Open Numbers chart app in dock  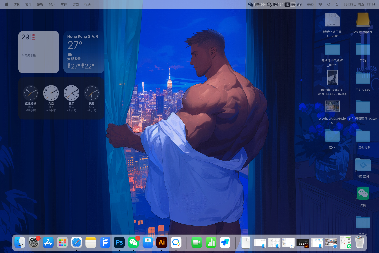pyautogui.click(x=211, y=242)
